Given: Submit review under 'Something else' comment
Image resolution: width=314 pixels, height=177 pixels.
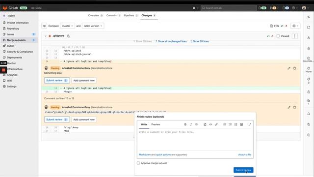Looking at the screenshot, I should click(57, 81).
